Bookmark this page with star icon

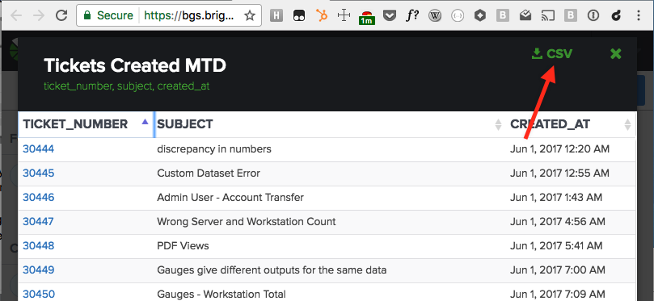coord(250,16)
